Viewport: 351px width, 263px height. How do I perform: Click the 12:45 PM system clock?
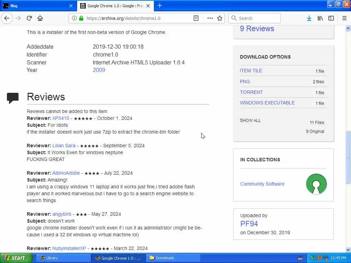[x=338, y=258]
